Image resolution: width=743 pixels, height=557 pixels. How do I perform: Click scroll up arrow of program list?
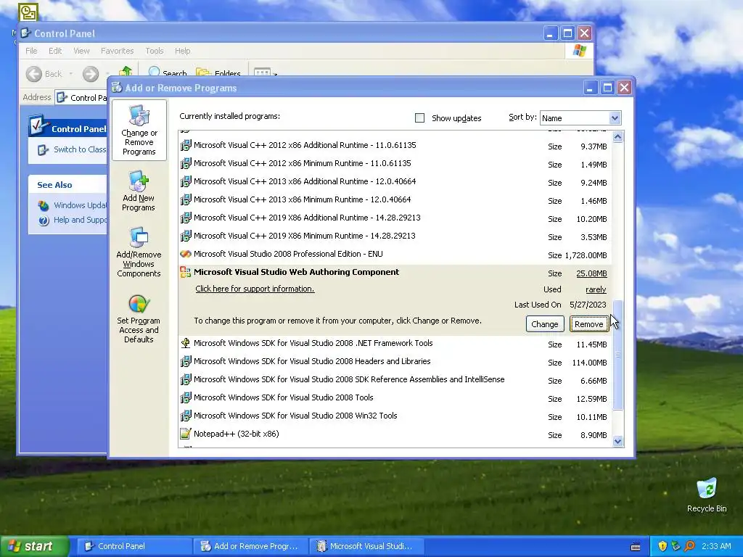tap(617, 137)
